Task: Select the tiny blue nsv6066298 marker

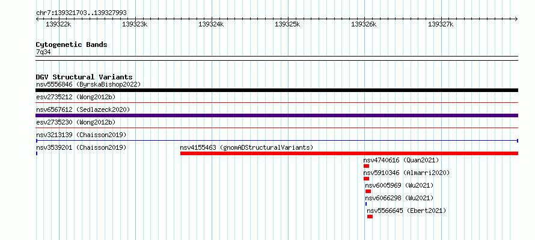Action: pyautogui.click(x=366, y=204)
